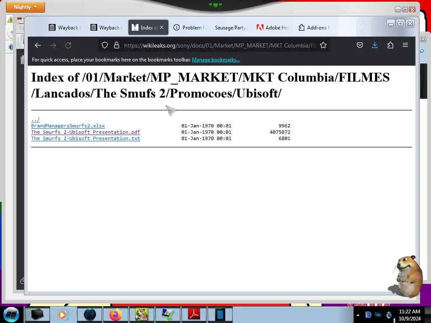Switch to the second Wayback tab

(x=106, y=27)
